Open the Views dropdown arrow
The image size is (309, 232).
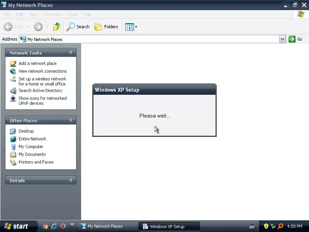click(x=136, y=27)
